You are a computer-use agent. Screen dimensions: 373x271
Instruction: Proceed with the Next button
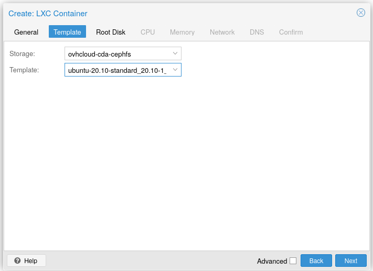[x=351, y=261]
